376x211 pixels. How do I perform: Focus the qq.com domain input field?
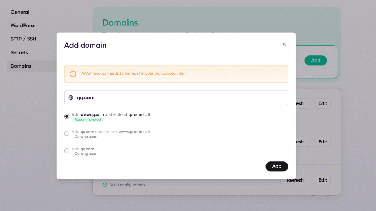(180, 98)
